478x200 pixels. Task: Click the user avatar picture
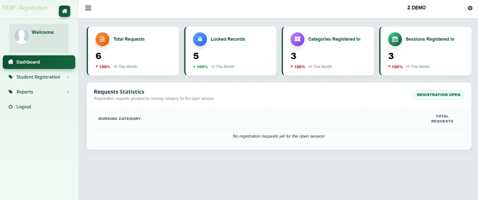[x=22, y=36]
